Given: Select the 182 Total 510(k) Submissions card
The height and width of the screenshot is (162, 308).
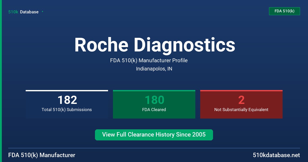Looking at the screenshot, I should tap(67, 104).
